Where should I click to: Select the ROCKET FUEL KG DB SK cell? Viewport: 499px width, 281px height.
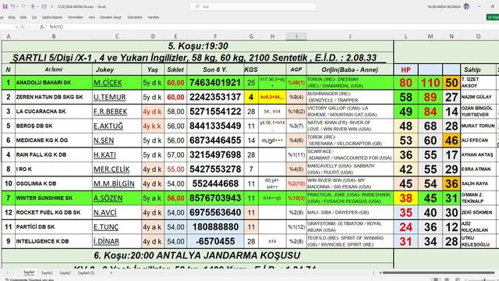tap(54, 212)
